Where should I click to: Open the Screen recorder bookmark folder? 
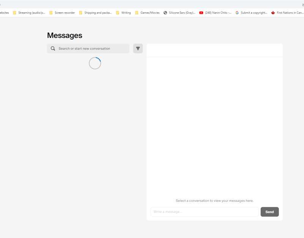pos(62,13)
